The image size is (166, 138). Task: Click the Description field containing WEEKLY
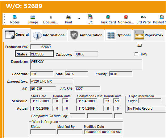tap(86, 64)
